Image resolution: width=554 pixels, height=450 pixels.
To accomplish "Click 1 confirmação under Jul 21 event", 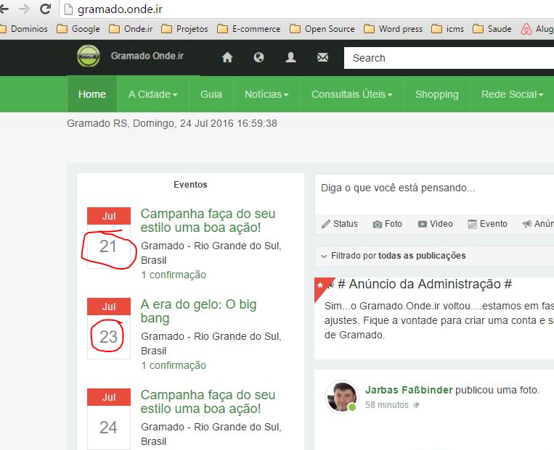I will (x=174, y=275).
